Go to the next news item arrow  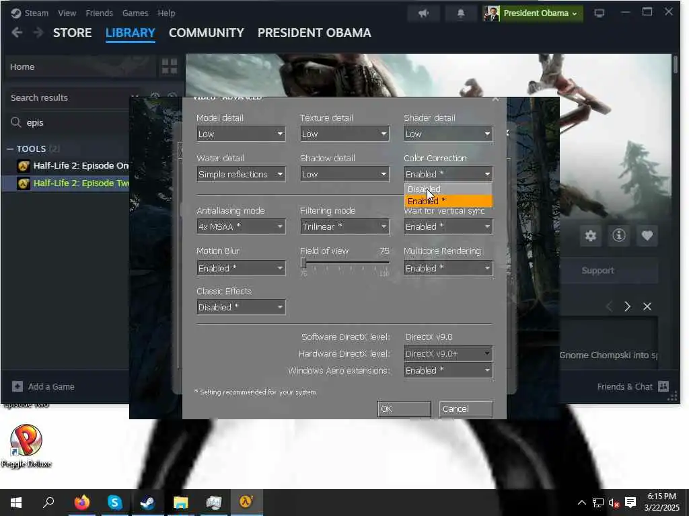point(628,306)
